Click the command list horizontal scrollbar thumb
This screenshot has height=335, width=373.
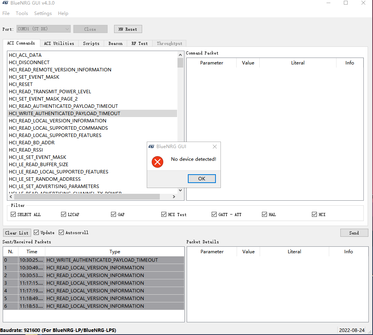coord(87,197)
